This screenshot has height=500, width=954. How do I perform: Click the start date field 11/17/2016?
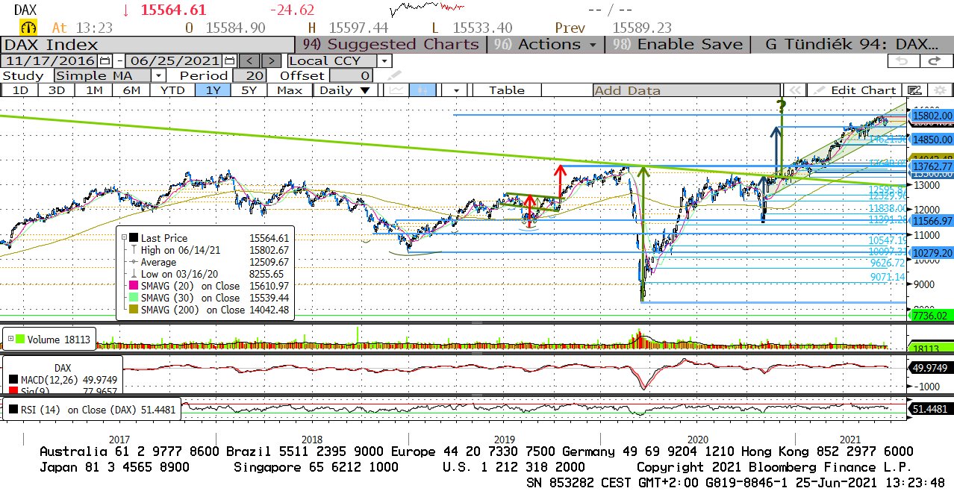(49, 61)
